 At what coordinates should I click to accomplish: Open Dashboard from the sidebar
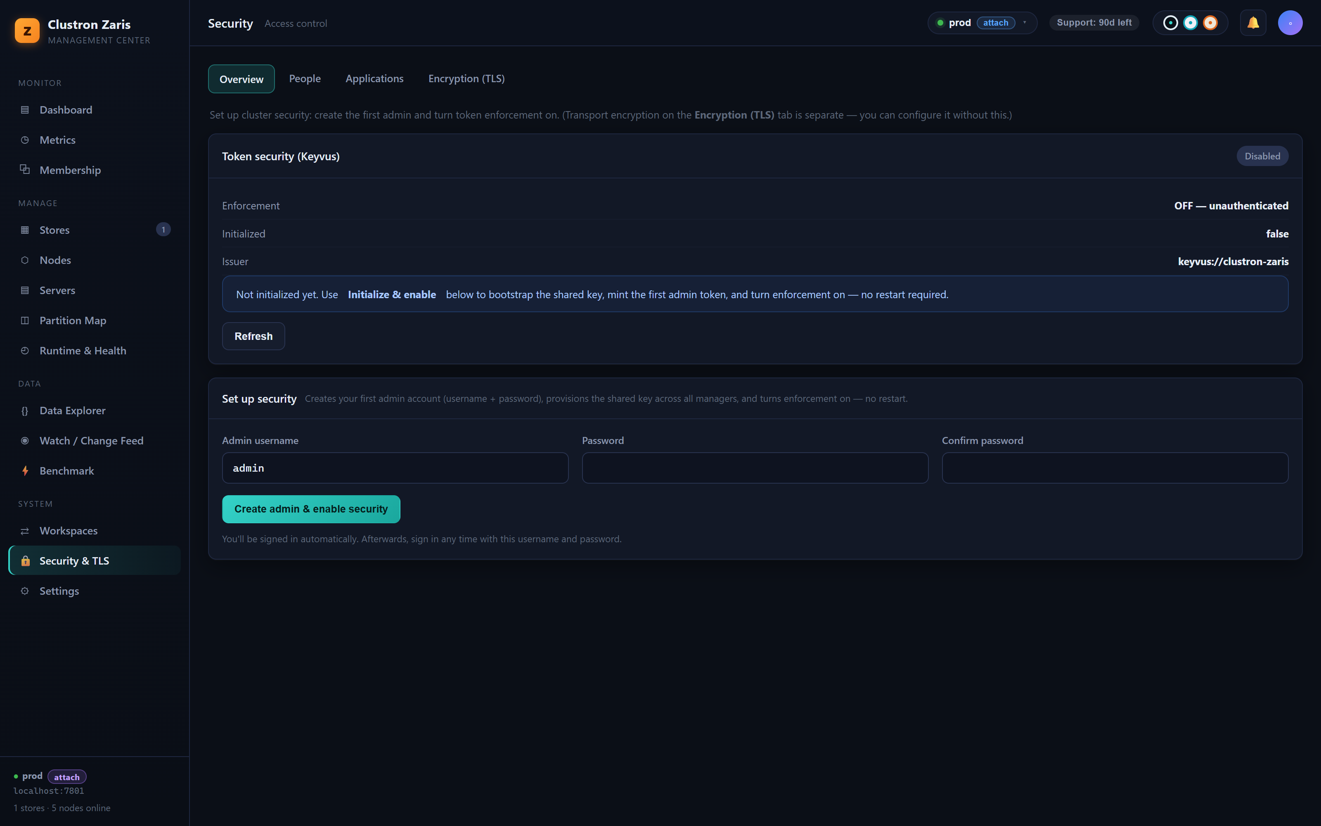click(95, 110)
